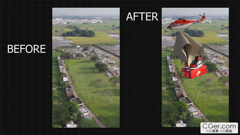Select the red and black sneaker
The width and height of the screenshot is (240, 135).
click(194, 63)
